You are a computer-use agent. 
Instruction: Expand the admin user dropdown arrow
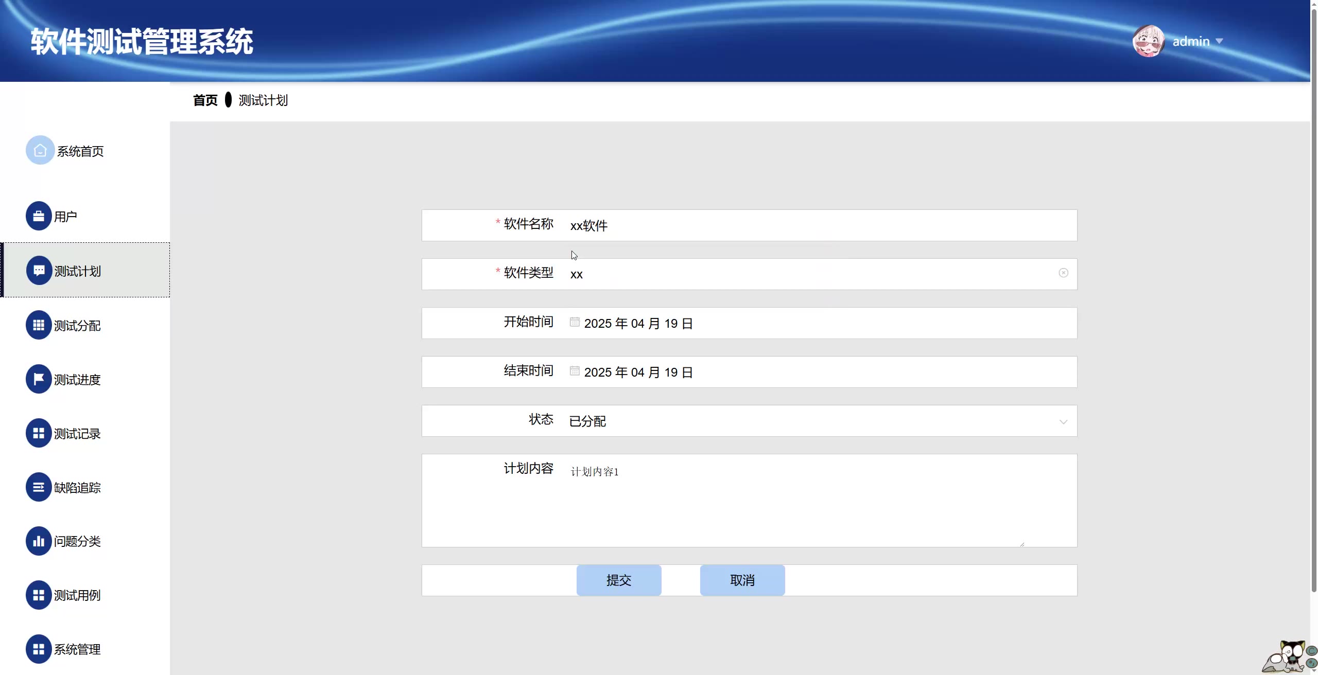point(1219,41)
